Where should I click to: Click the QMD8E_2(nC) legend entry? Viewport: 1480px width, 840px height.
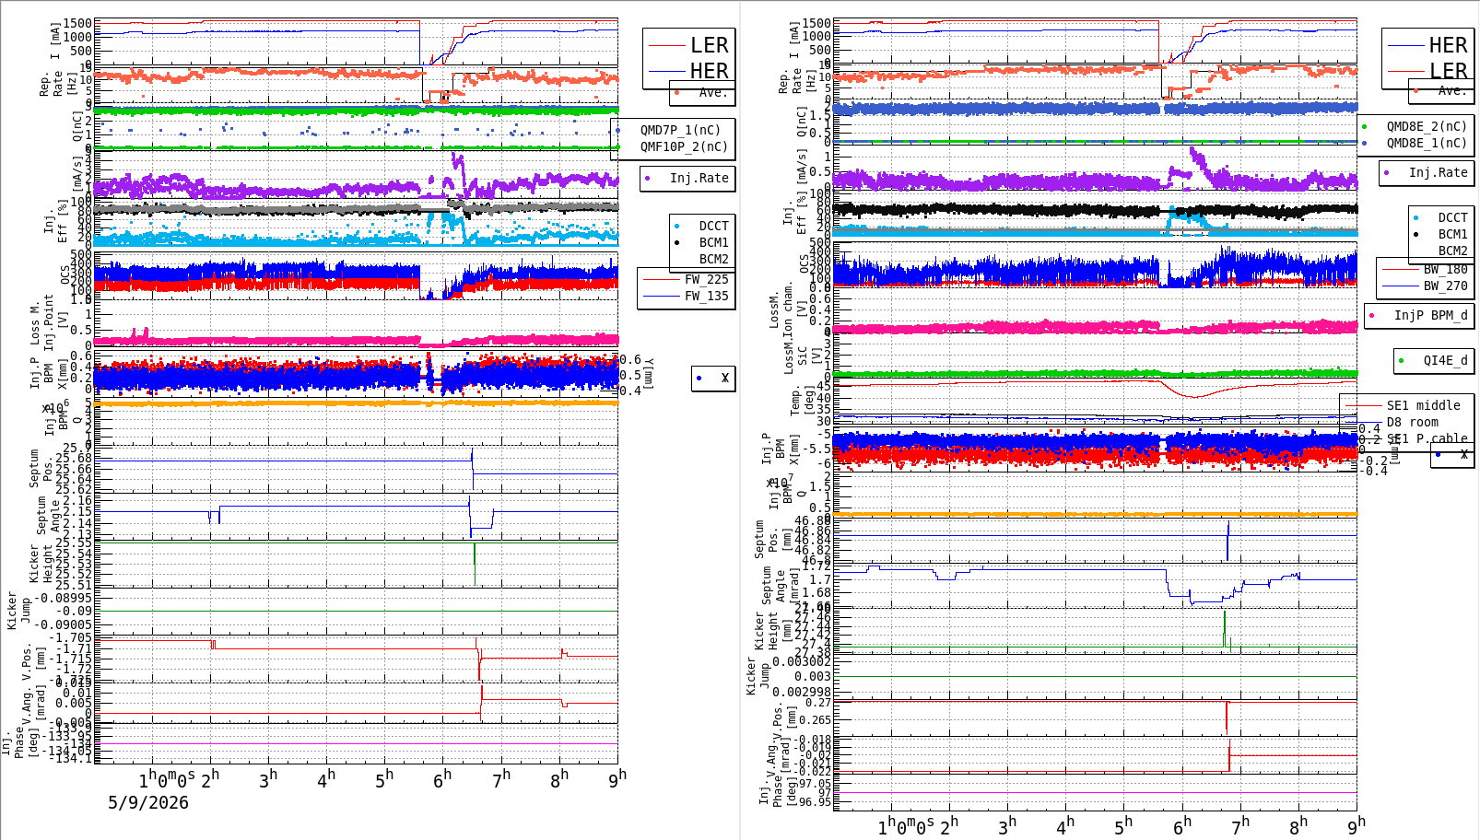point(1427,126)
